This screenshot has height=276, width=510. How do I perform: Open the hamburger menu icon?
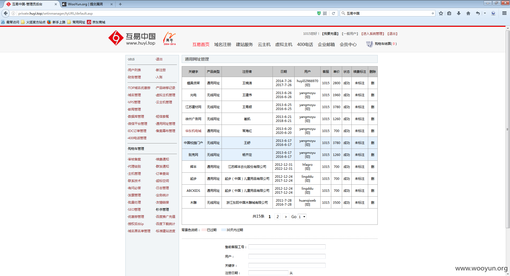(504, 13)
